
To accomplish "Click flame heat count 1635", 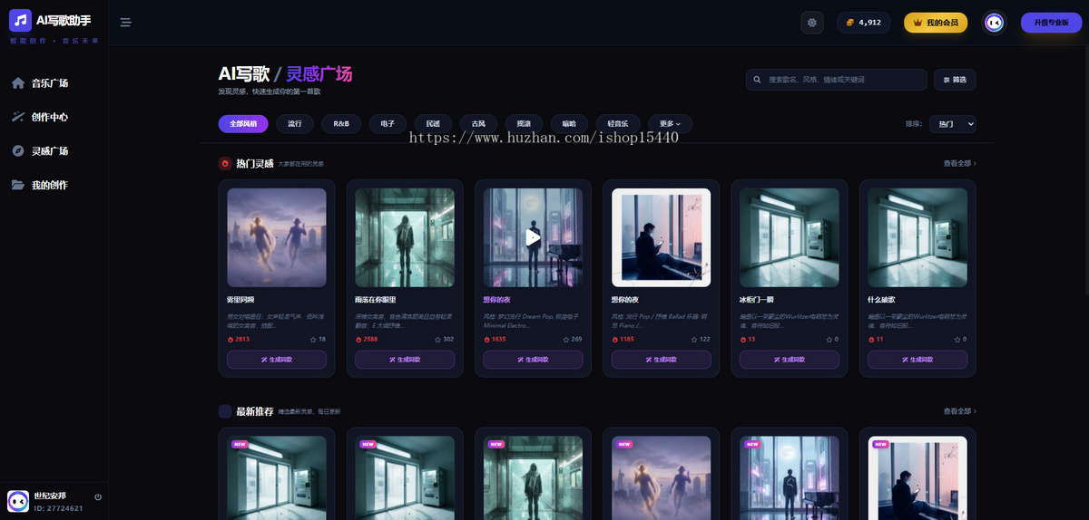I will tap(495, 340).
